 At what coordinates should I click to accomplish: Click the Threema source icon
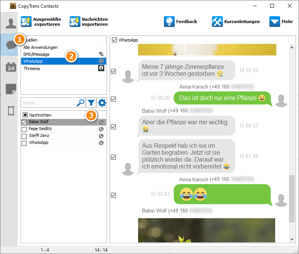[101, 68]
